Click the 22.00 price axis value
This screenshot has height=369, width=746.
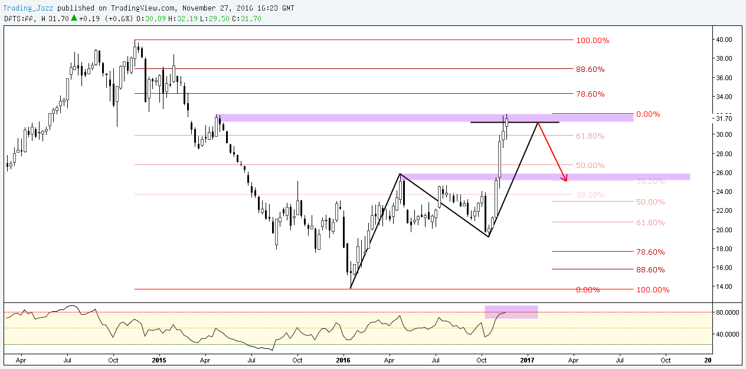tap(724, 210)
